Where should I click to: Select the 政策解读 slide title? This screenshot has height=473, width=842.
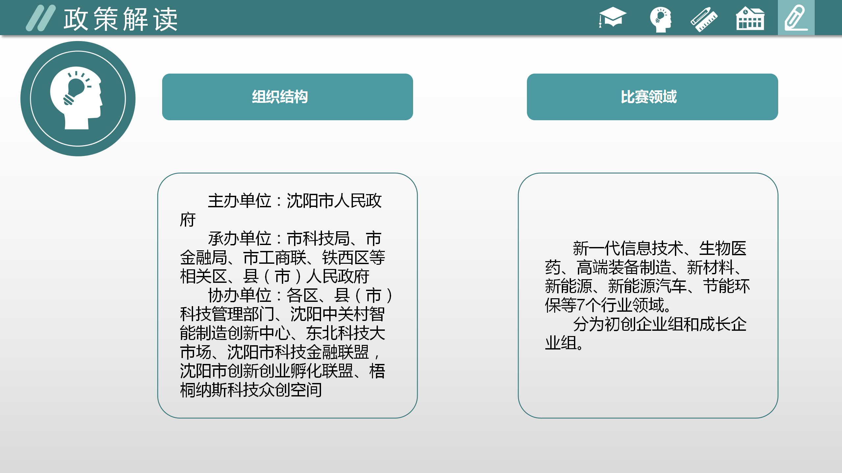pyautogui.click(x=121, y=19)
